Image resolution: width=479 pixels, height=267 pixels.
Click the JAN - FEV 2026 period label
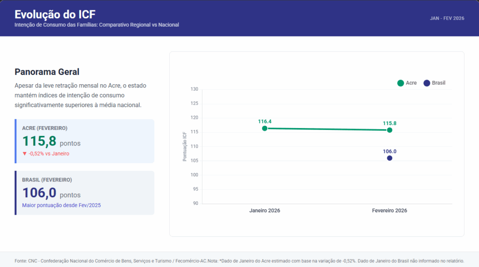point(447,18)
